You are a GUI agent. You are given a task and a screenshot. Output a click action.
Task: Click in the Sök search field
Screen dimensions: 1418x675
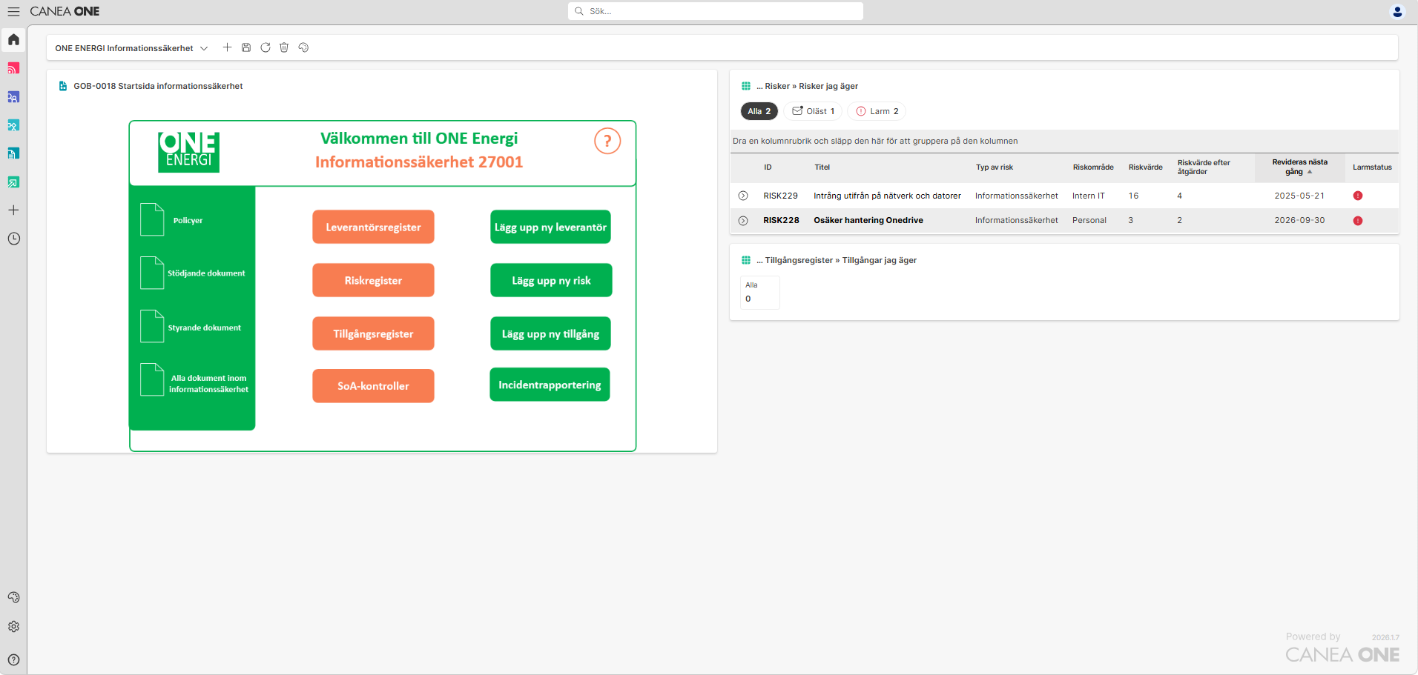click(716, 11)
